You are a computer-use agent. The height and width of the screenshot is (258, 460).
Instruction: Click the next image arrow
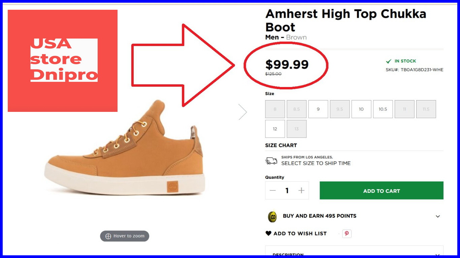[242, 112]
